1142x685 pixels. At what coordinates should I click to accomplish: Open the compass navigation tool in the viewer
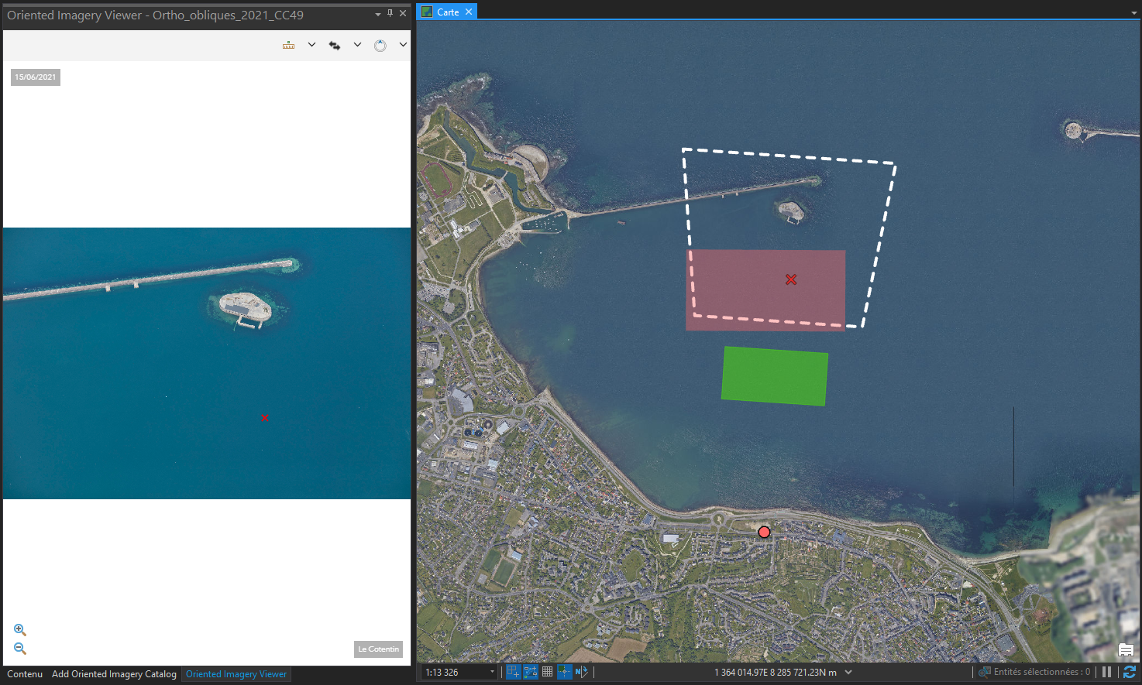380,44
